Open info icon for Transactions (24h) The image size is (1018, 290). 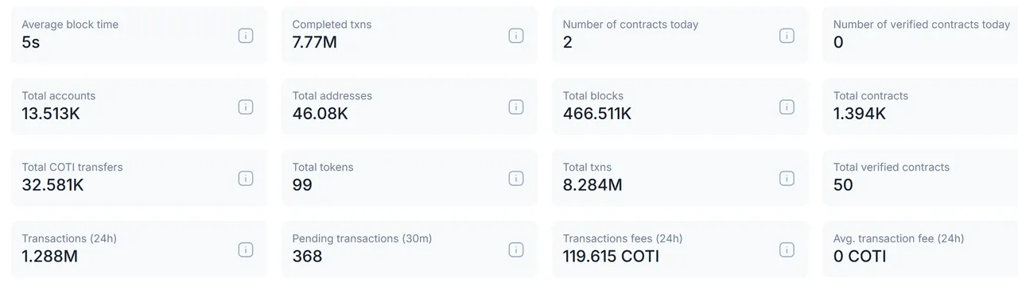(x=246, y=250)
